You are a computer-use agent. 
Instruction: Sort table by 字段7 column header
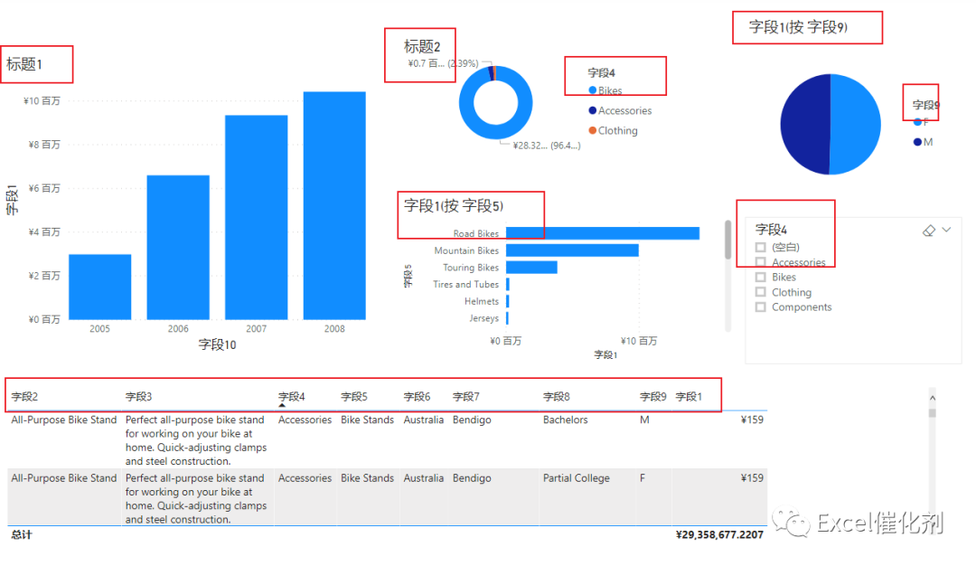(x=466, y=397)
